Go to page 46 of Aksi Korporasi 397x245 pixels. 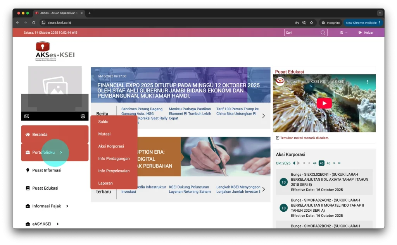[x=328, y=163]
